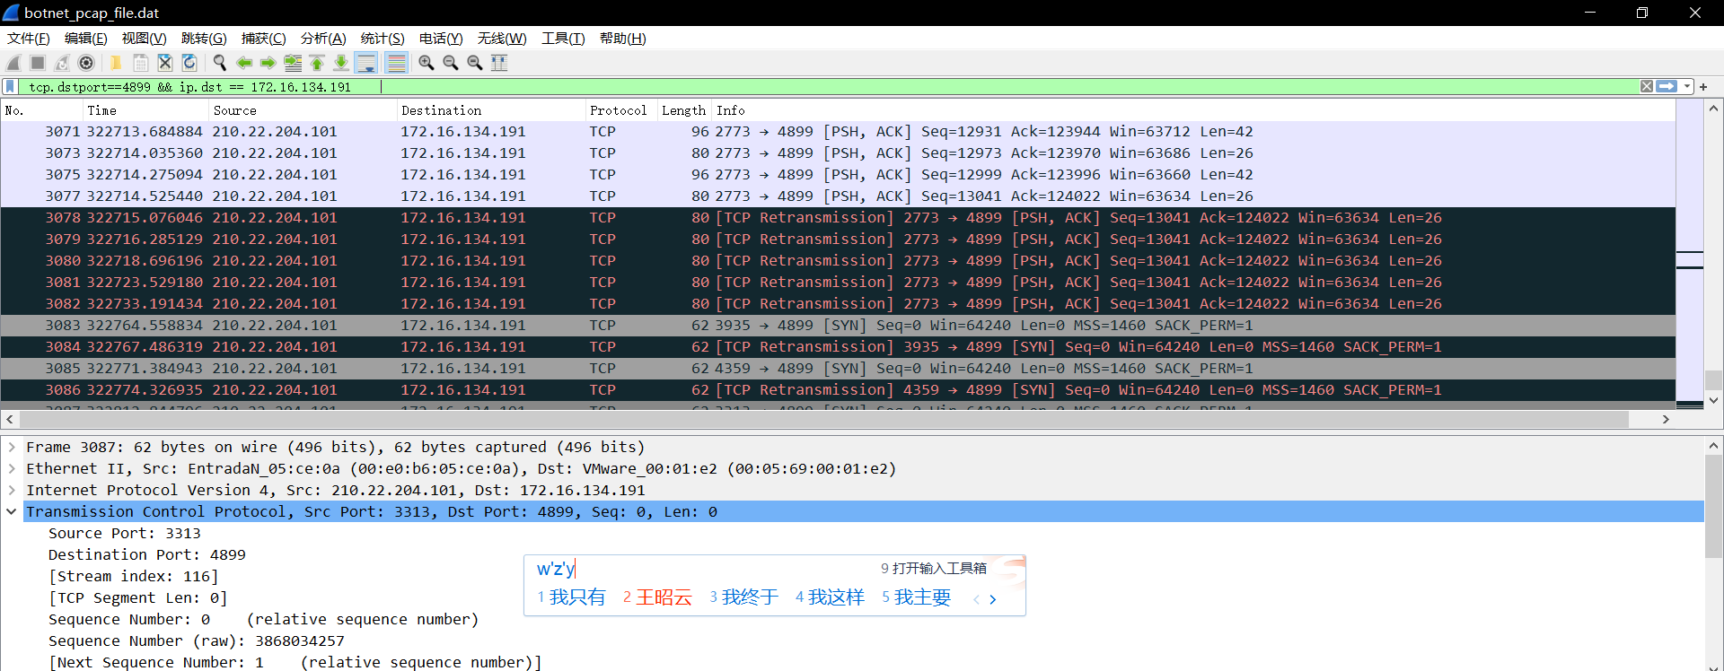Toggle auto-scroll during live capture
The image size is (1724, 671).
366,63
